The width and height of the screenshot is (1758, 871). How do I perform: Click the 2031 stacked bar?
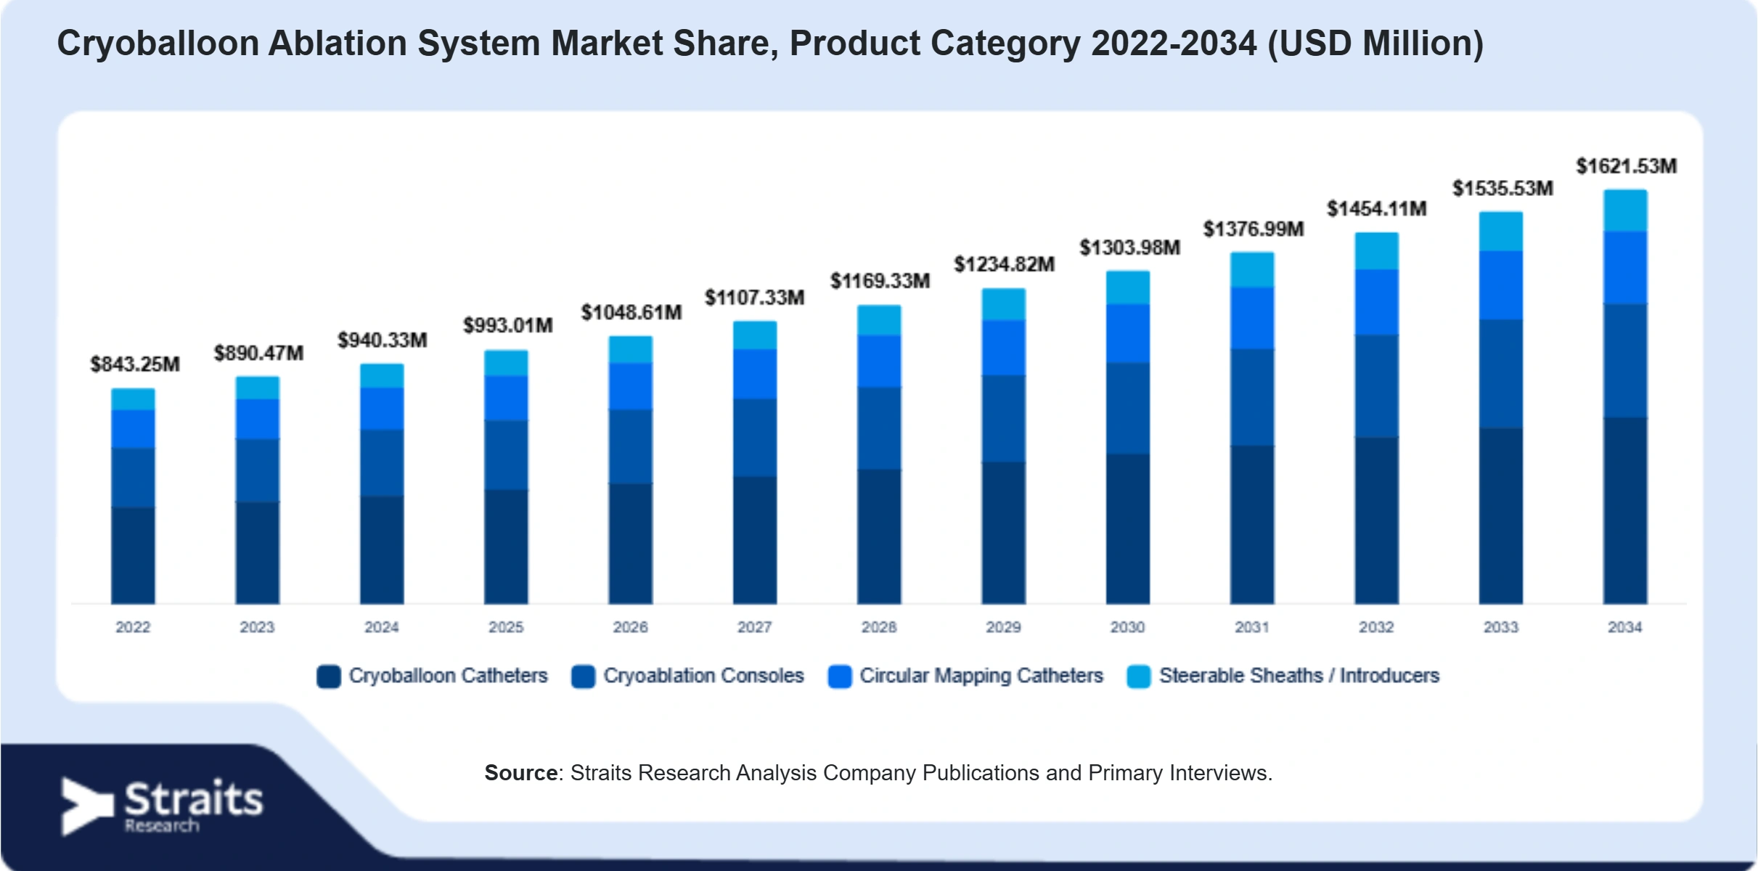tap(1252, 428)
